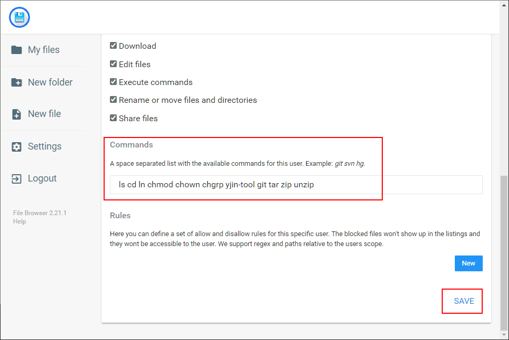
Task: Toggle the Share files checkbox
Action: [113, 118]
